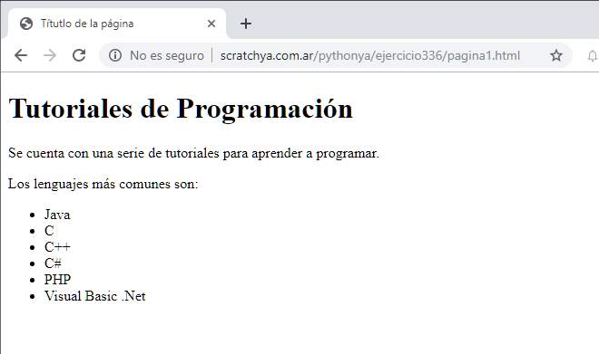Click the paragraph Se cuenta con una serie

click(x=193, y=153)
